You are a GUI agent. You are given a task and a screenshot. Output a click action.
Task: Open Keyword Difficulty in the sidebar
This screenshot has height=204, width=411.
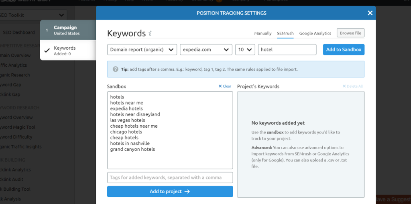pos(16,137)
